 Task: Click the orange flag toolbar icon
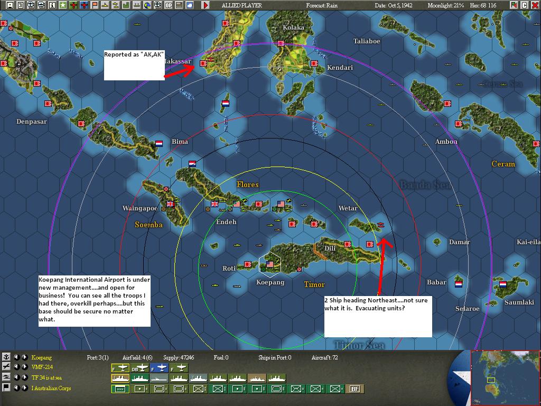95,5
